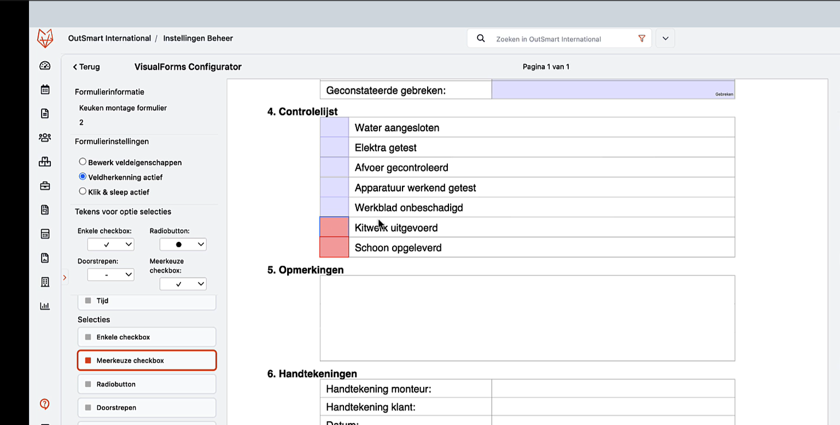Enable the Bewerk veldeigenschappen option

tap(83, 162)
